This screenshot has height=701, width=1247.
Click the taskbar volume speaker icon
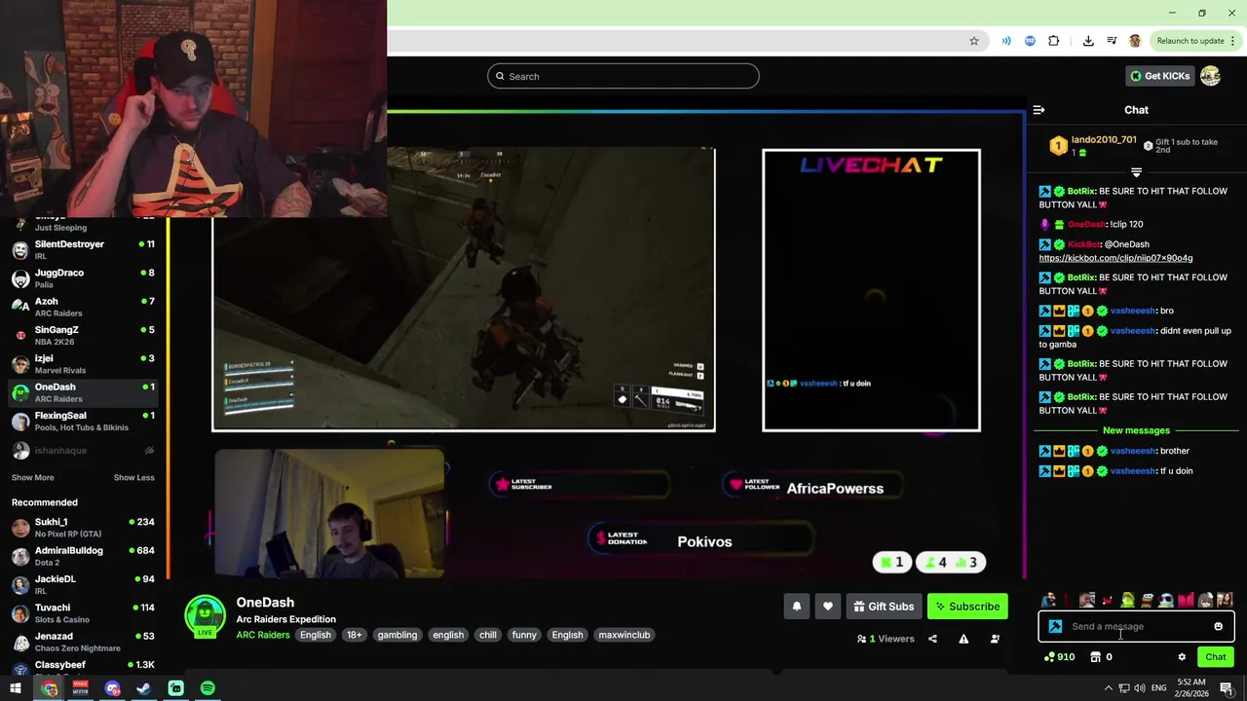point(1139,688)
